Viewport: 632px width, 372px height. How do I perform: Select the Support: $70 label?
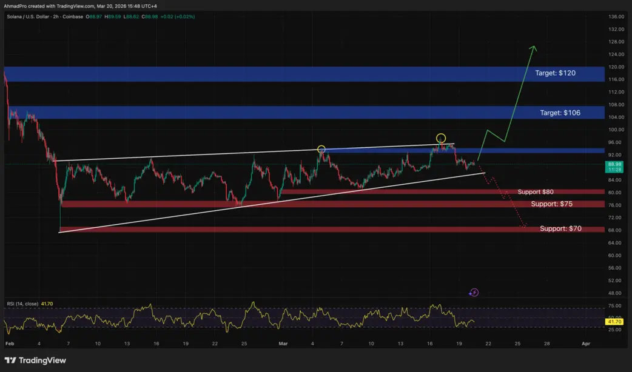click(x=560, y=228)
